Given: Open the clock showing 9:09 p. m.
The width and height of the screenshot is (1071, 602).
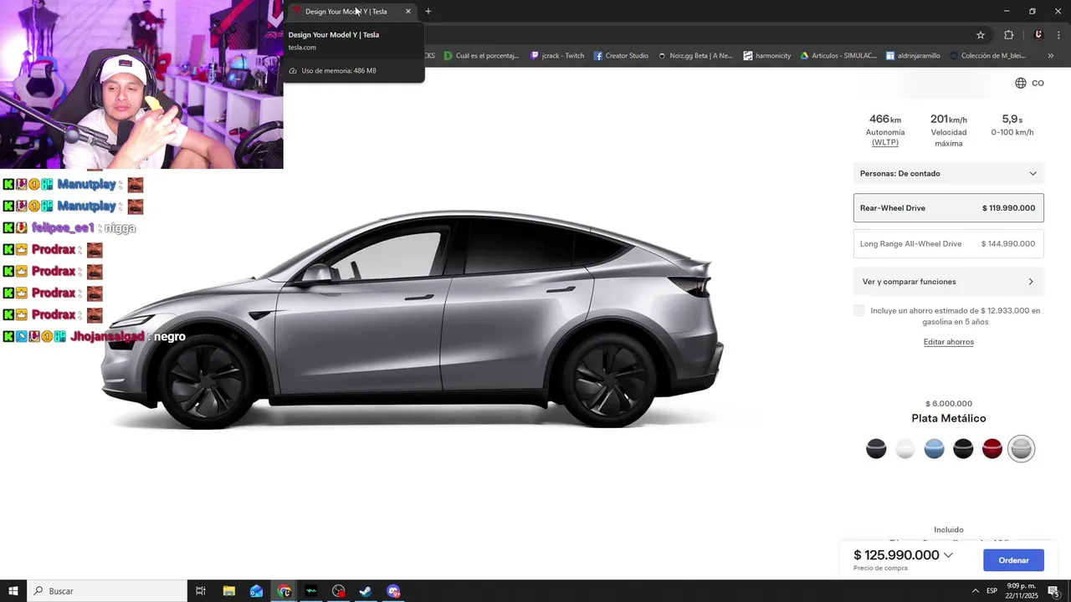Looking at the screenshot, I should click(x=1021, y=591).
